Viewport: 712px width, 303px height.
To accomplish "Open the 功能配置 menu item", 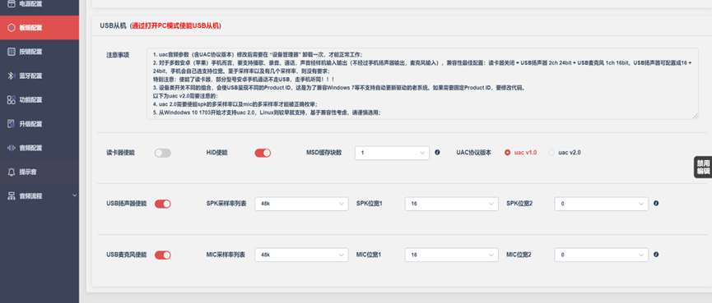I will [x=40, y=99].
